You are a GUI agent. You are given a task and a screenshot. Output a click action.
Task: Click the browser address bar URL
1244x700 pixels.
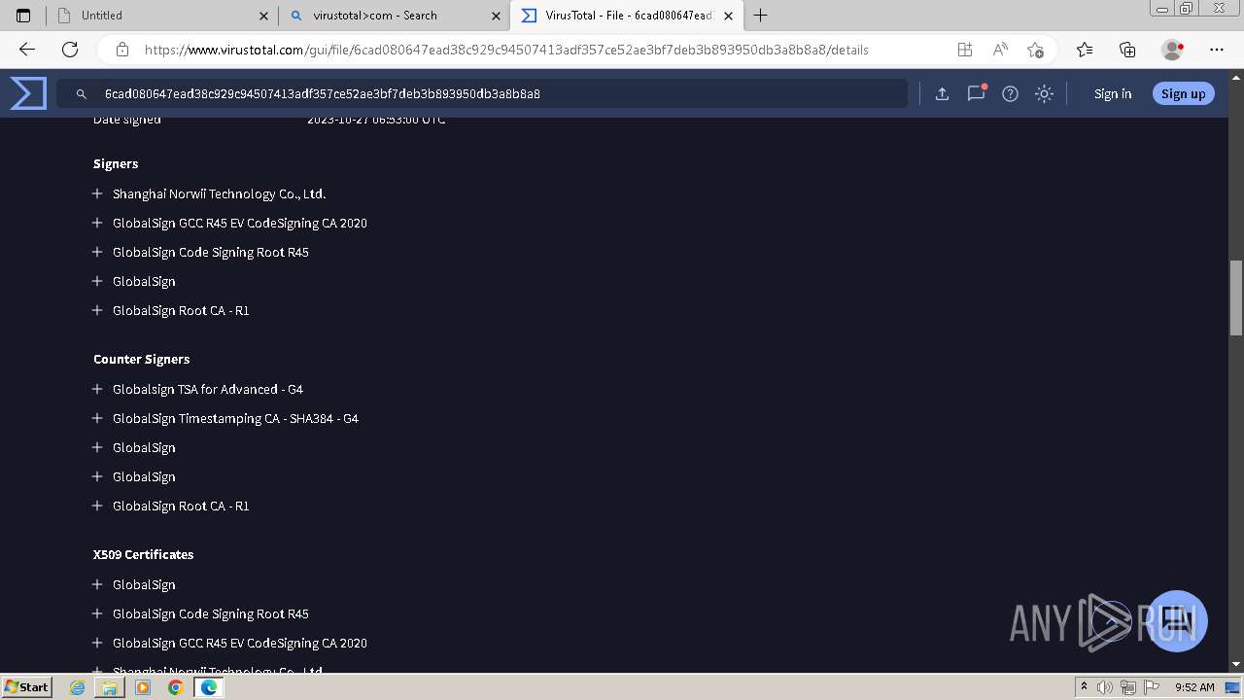(506, 50)
